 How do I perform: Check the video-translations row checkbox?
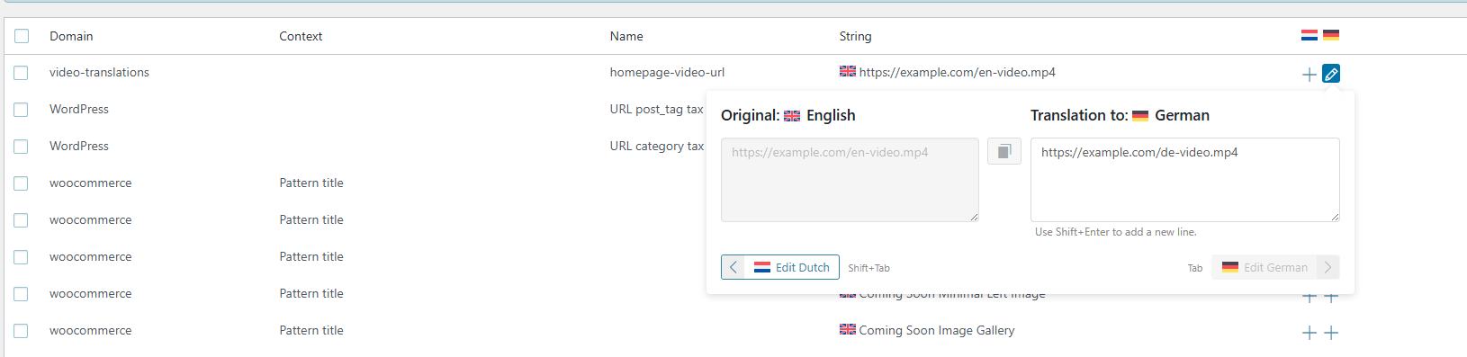pos(22,73)
